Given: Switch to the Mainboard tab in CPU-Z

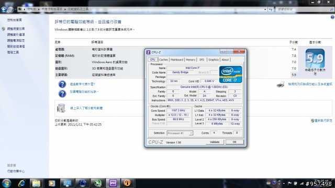Looking at the screenshot, I should pos(177,60).
